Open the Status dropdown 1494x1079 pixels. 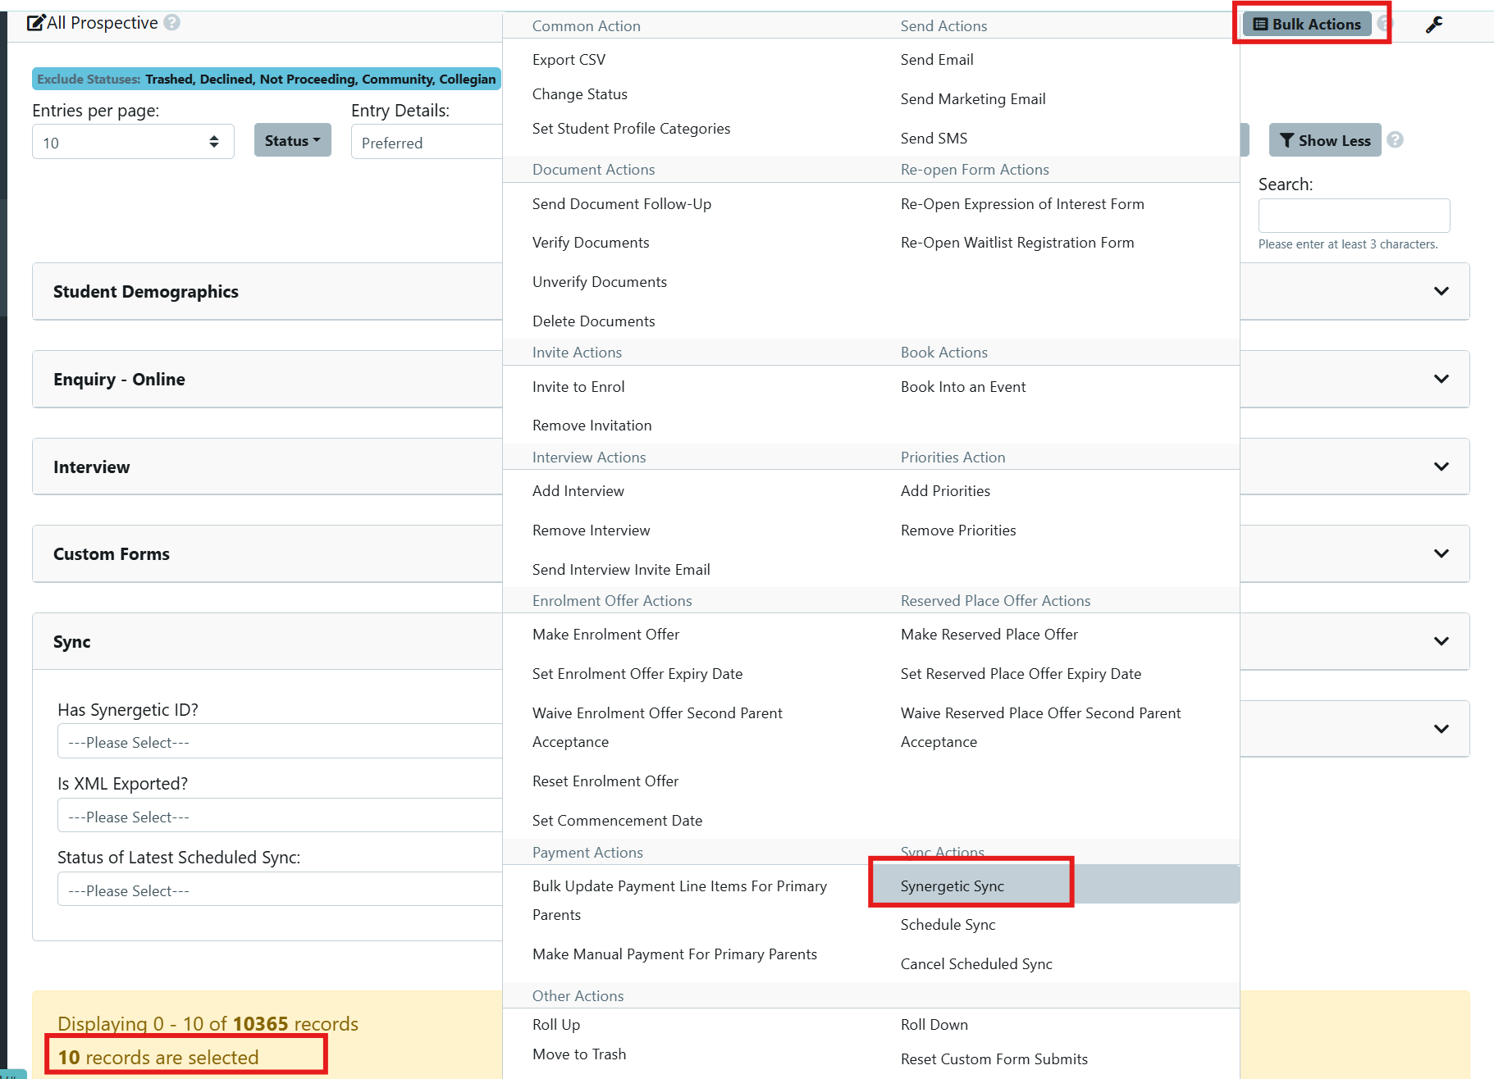click(x=292, y=140)
